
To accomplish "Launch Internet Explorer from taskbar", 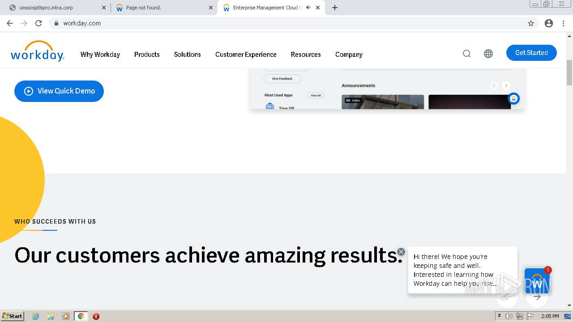I will click(35, 316).
